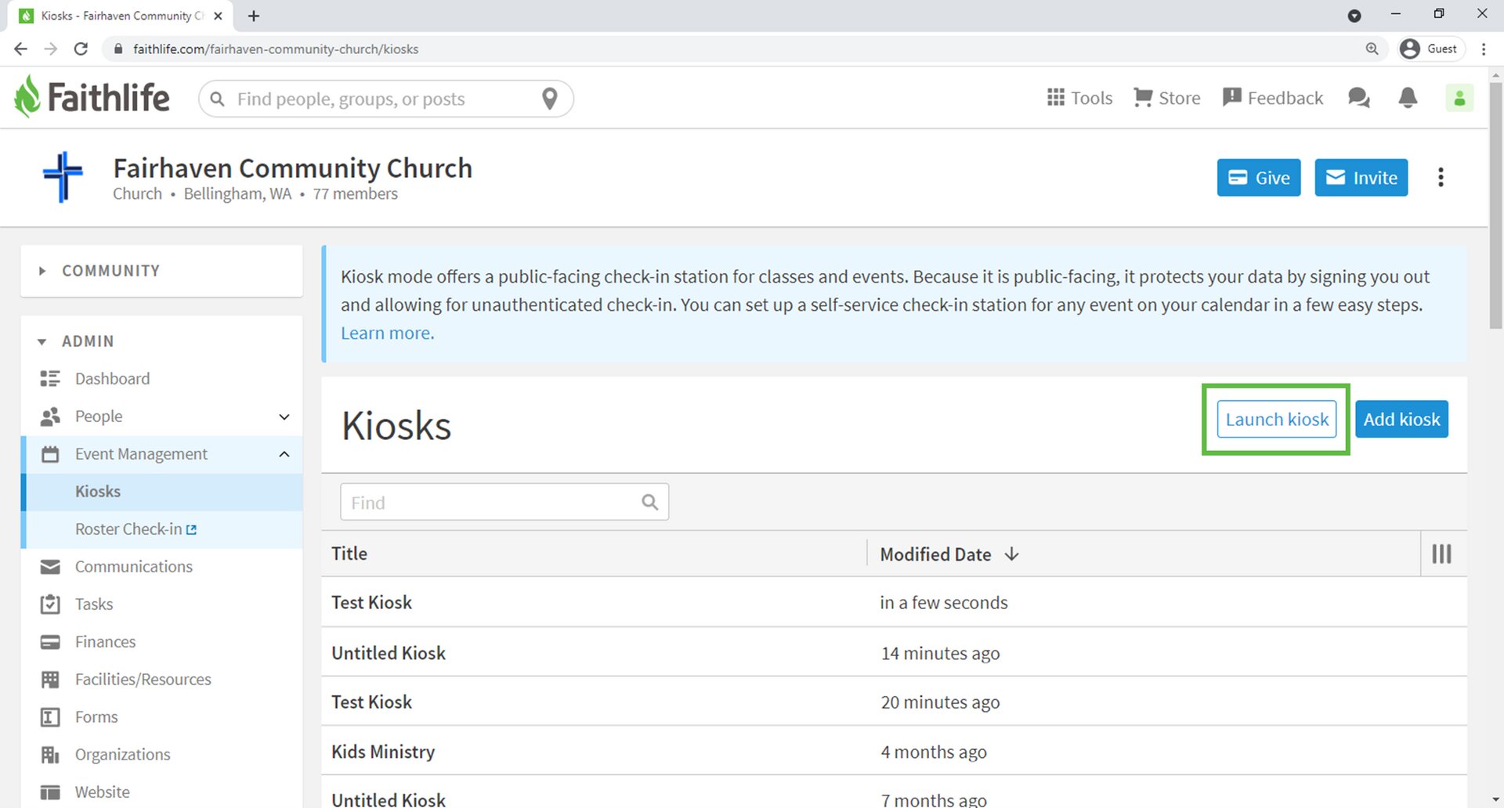Open the messages chat icon
Viewport: 1504px width, 808px height.
(x=1359, y=98)
